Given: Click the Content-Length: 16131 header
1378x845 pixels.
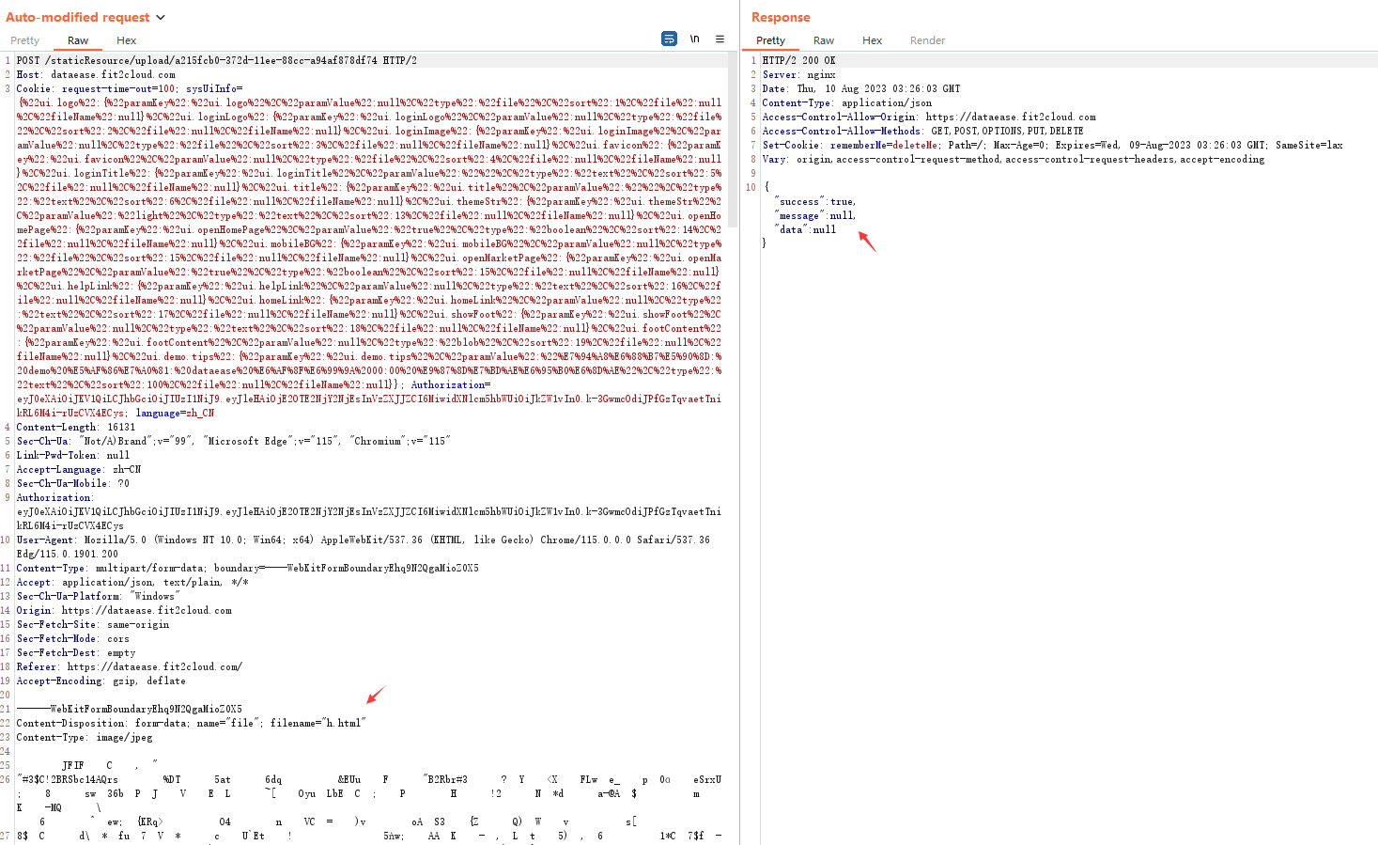Looking at the screenshot, I should pyautogui.click(x=76, y=427).
